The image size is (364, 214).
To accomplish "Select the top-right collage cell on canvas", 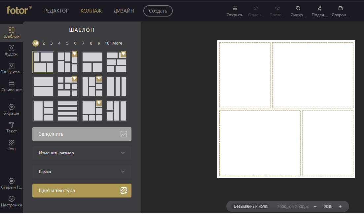I will [x=312, y=75].
